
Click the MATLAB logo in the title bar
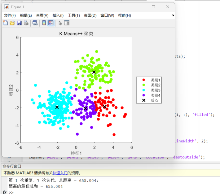7,7
